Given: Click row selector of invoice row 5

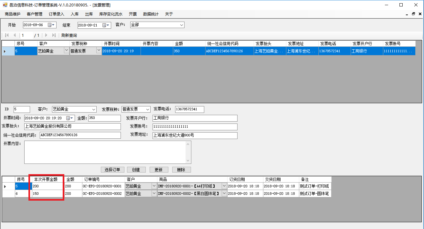Looking at the screenshot, I should click(8, 51).
